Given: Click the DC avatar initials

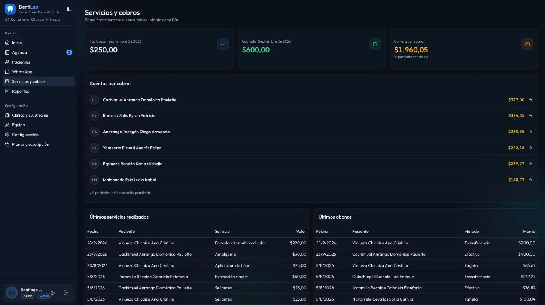Looking at the screenshot, I should point(94,100).
